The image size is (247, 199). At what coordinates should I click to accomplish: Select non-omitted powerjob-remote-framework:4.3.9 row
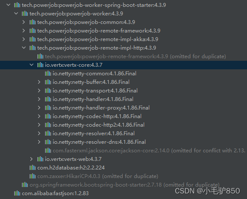[123, 31]
